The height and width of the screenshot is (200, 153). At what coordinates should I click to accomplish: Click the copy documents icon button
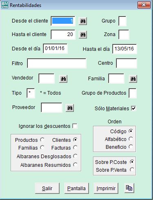tap(129, 188)
